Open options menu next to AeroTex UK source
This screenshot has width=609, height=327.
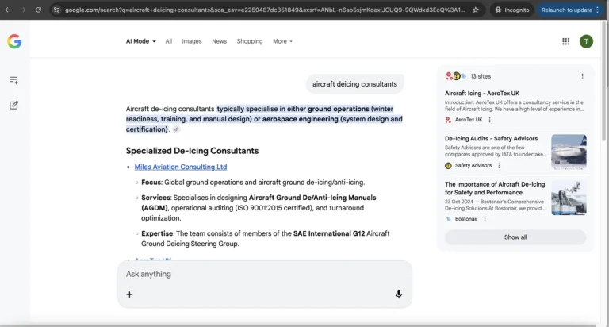(489, 120)
